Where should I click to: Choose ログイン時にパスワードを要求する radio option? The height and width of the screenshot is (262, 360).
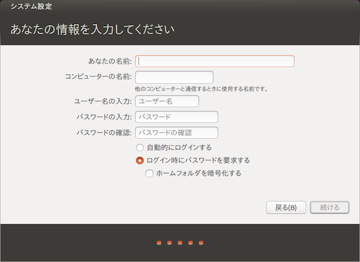[140, 160]
